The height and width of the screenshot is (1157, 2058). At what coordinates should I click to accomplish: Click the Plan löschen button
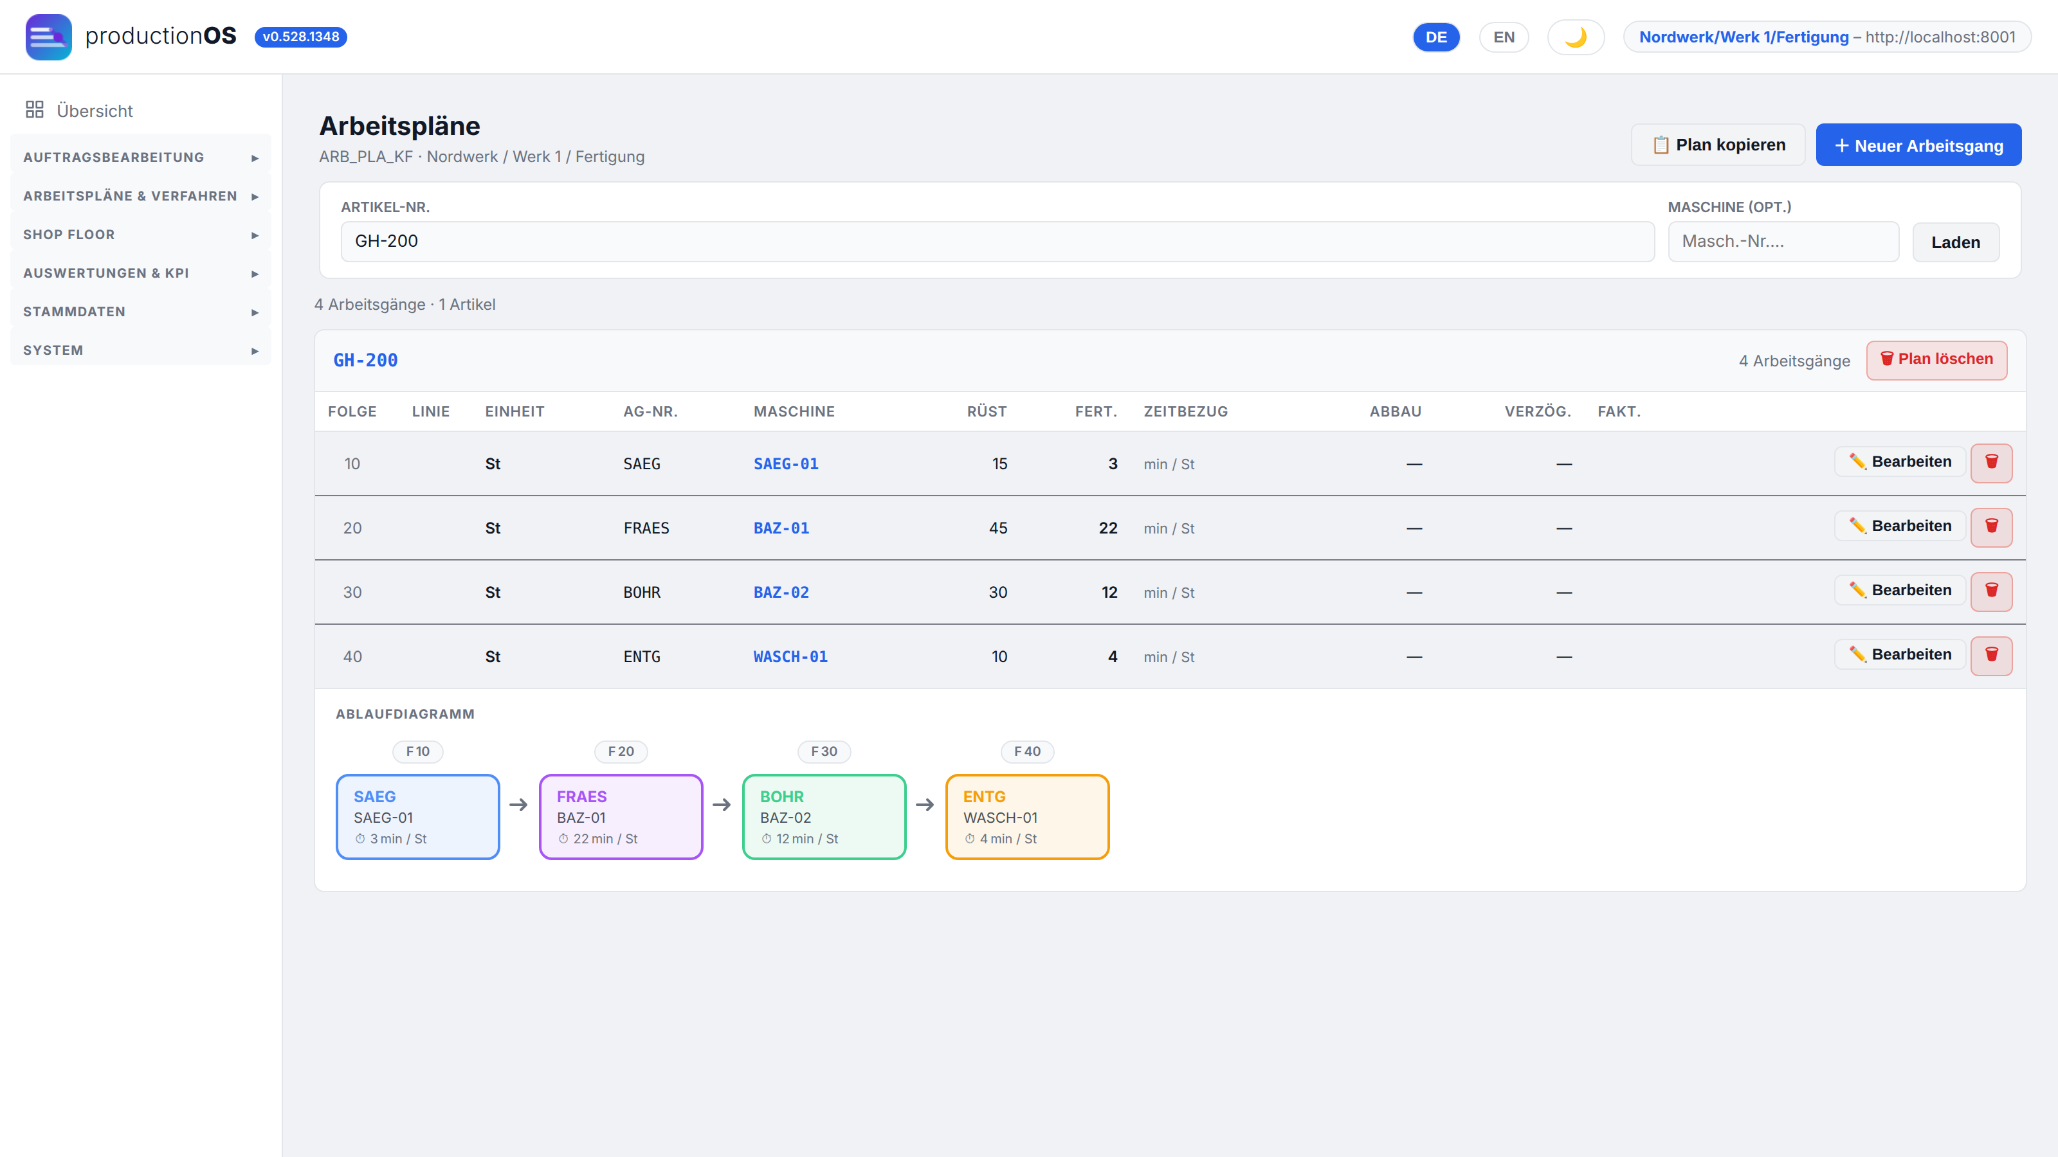pyautogui.click(x=1936, y=359)
